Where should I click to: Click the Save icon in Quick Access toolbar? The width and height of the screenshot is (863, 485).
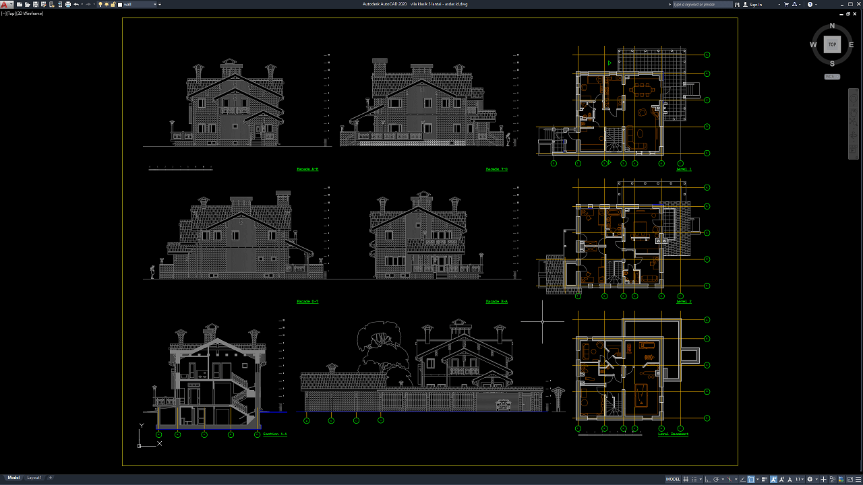pos(36,4)
